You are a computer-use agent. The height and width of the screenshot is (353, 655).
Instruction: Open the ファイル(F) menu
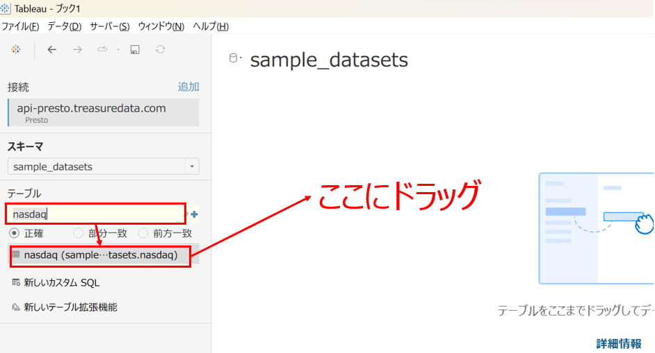tap(20, 26)
